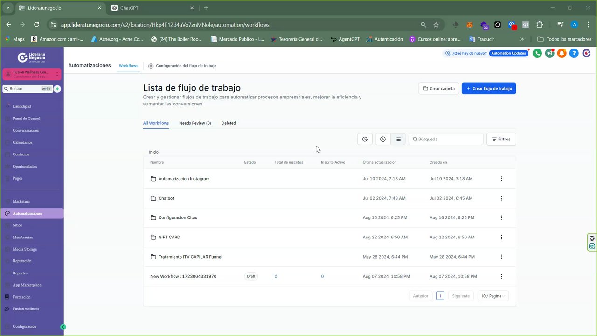The width and height of the screenshot is (597, 336).
Task: Open more options for Chatbot folder
Action: [x=501, y=198]
